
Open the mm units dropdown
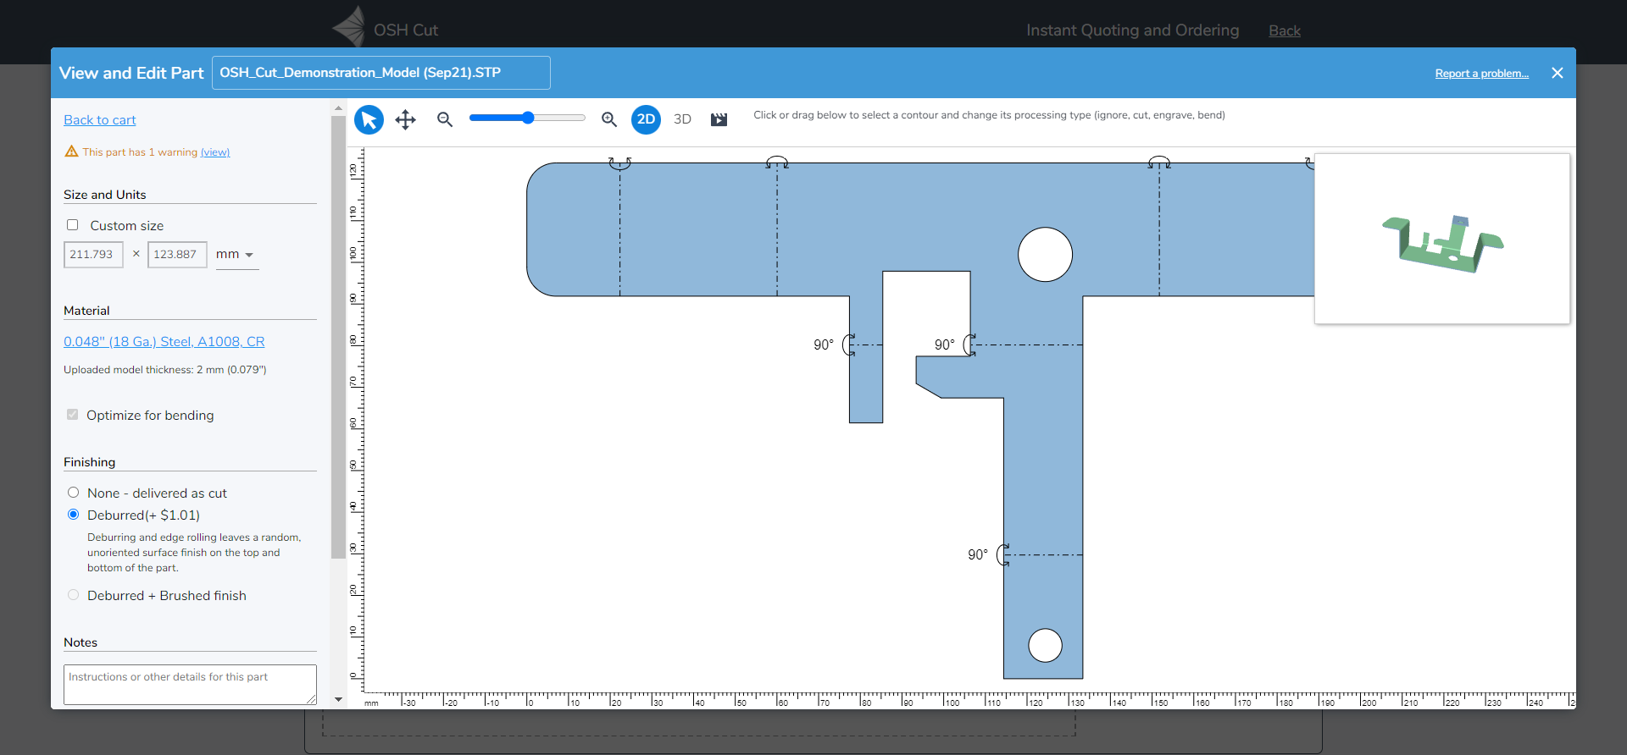coord(236,255)
